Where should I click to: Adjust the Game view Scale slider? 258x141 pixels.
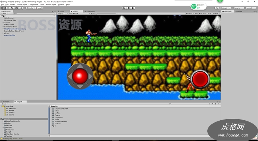(106, 14)
